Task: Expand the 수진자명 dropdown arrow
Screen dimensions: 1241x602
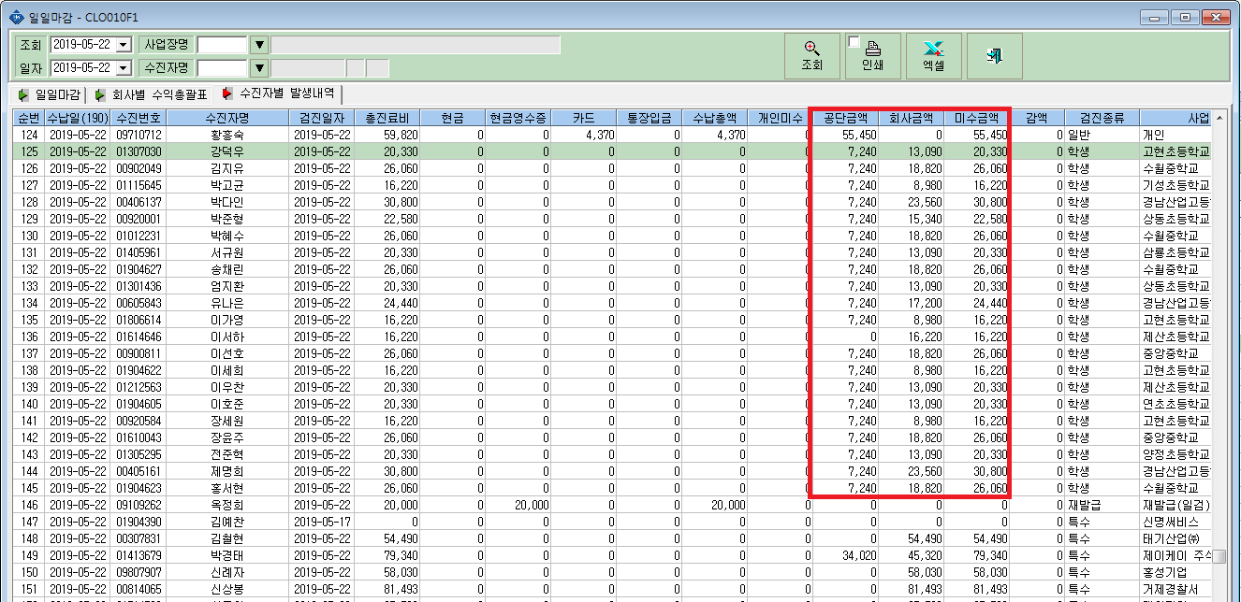Action: (x=259, y=68)
